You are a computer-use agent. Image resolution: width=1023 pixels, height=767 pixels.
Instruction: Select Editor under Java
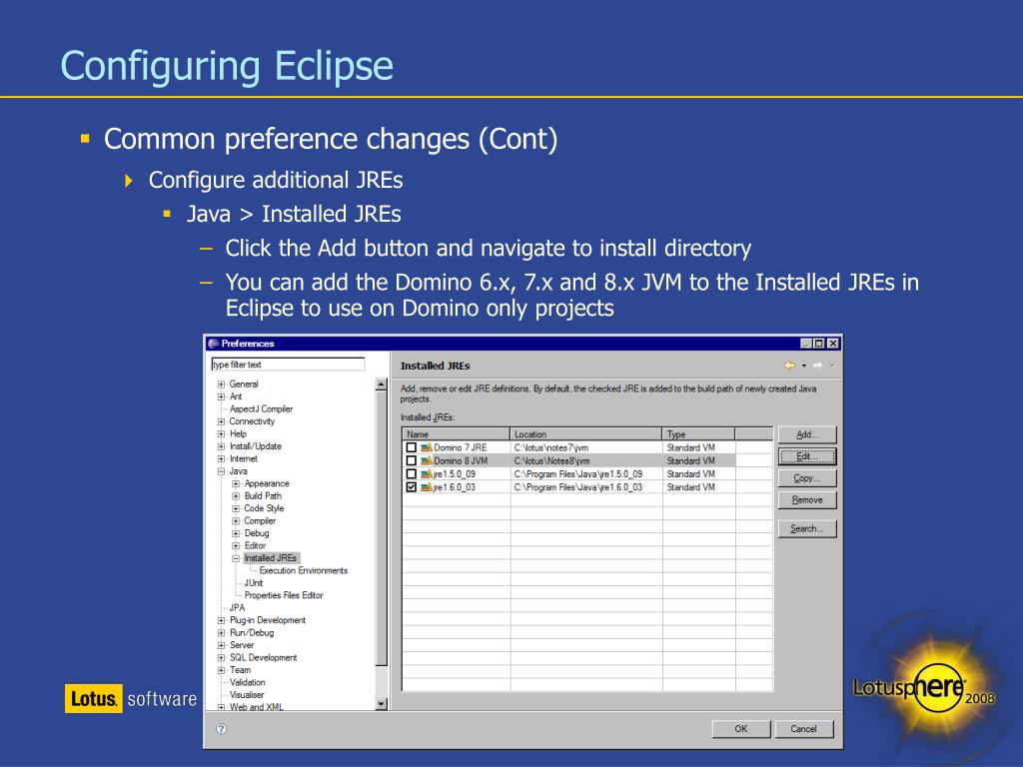click(x=255, y=546)
